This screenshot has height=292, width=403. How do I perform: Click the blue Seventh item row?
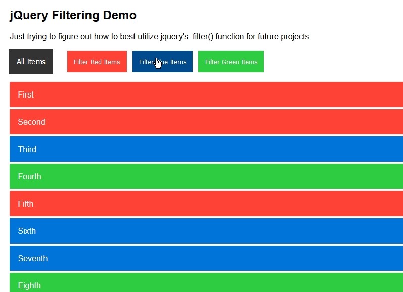pos(206,258)
